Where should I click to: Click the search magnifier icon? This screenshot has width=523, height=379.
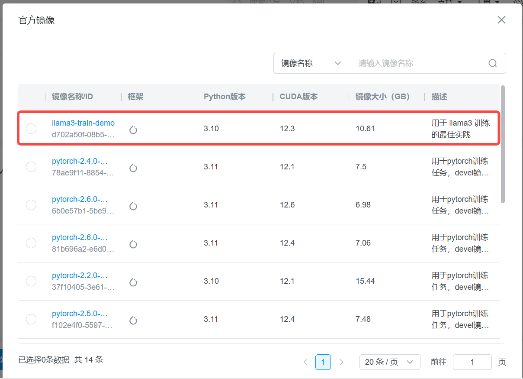pyautogui.click(x=492, y=63)
